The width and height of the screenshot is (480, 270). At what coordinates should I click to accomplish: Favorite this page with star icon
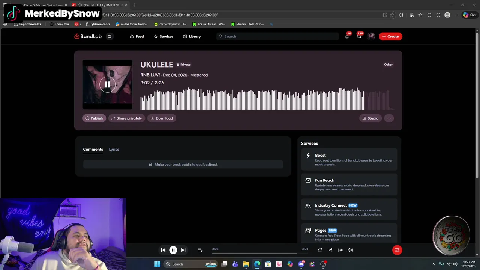click(392, 15)
